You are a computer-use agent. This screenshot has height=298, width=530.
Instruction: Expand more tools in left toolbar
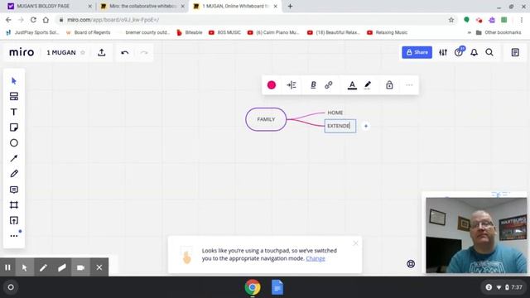pyautogui.click(x=14, y=236)
